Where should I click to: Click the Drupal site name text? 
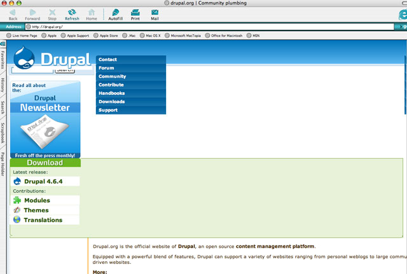click(x=66, y=60)
